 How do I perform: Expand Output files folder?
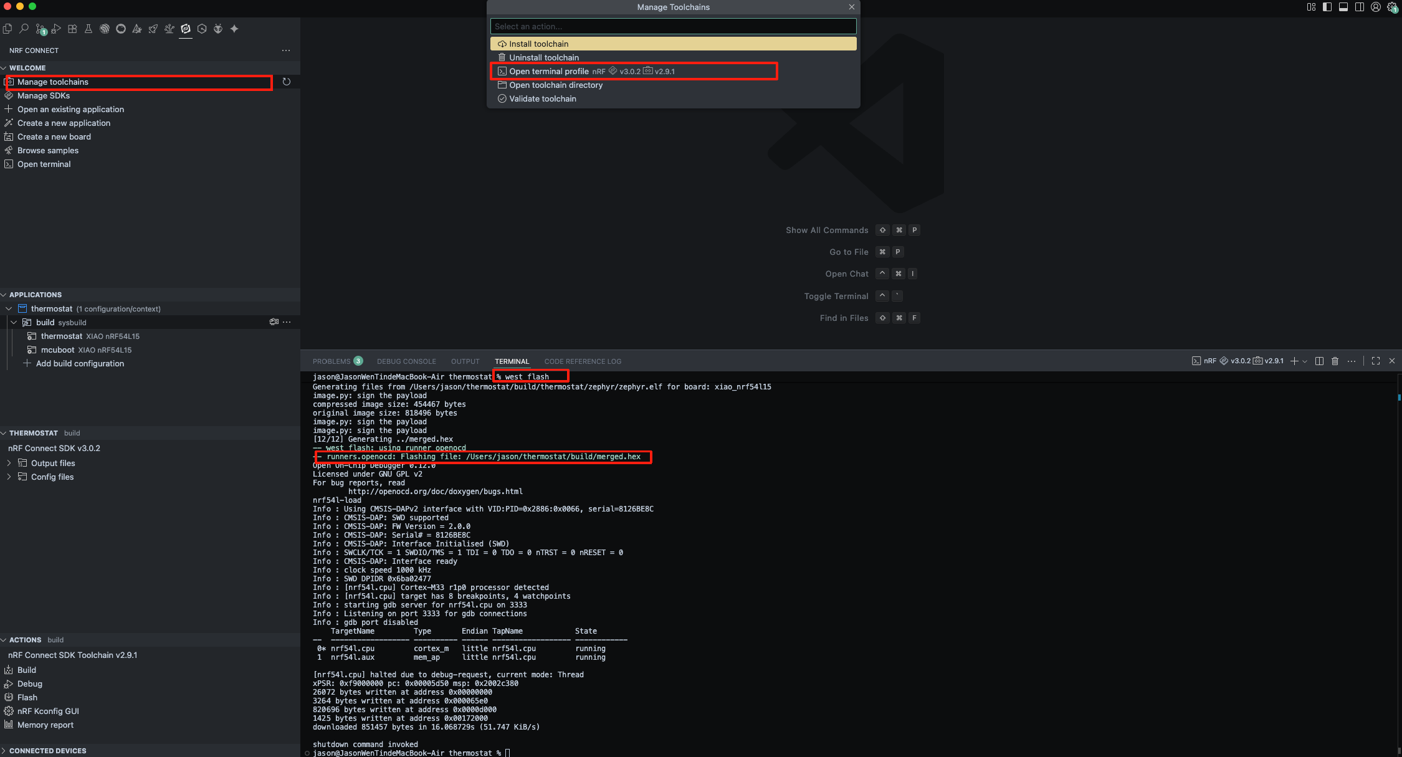click(x=9, y=463)
